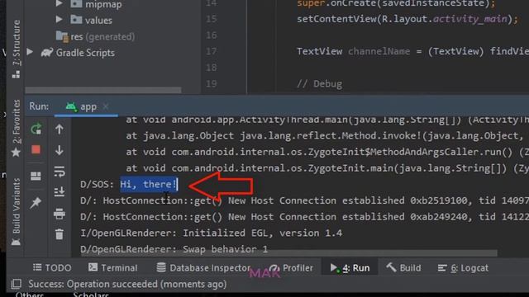Click the HostConnection line with tid 14122
This screenshot has width=529, height=297.
tap(304, 217)
